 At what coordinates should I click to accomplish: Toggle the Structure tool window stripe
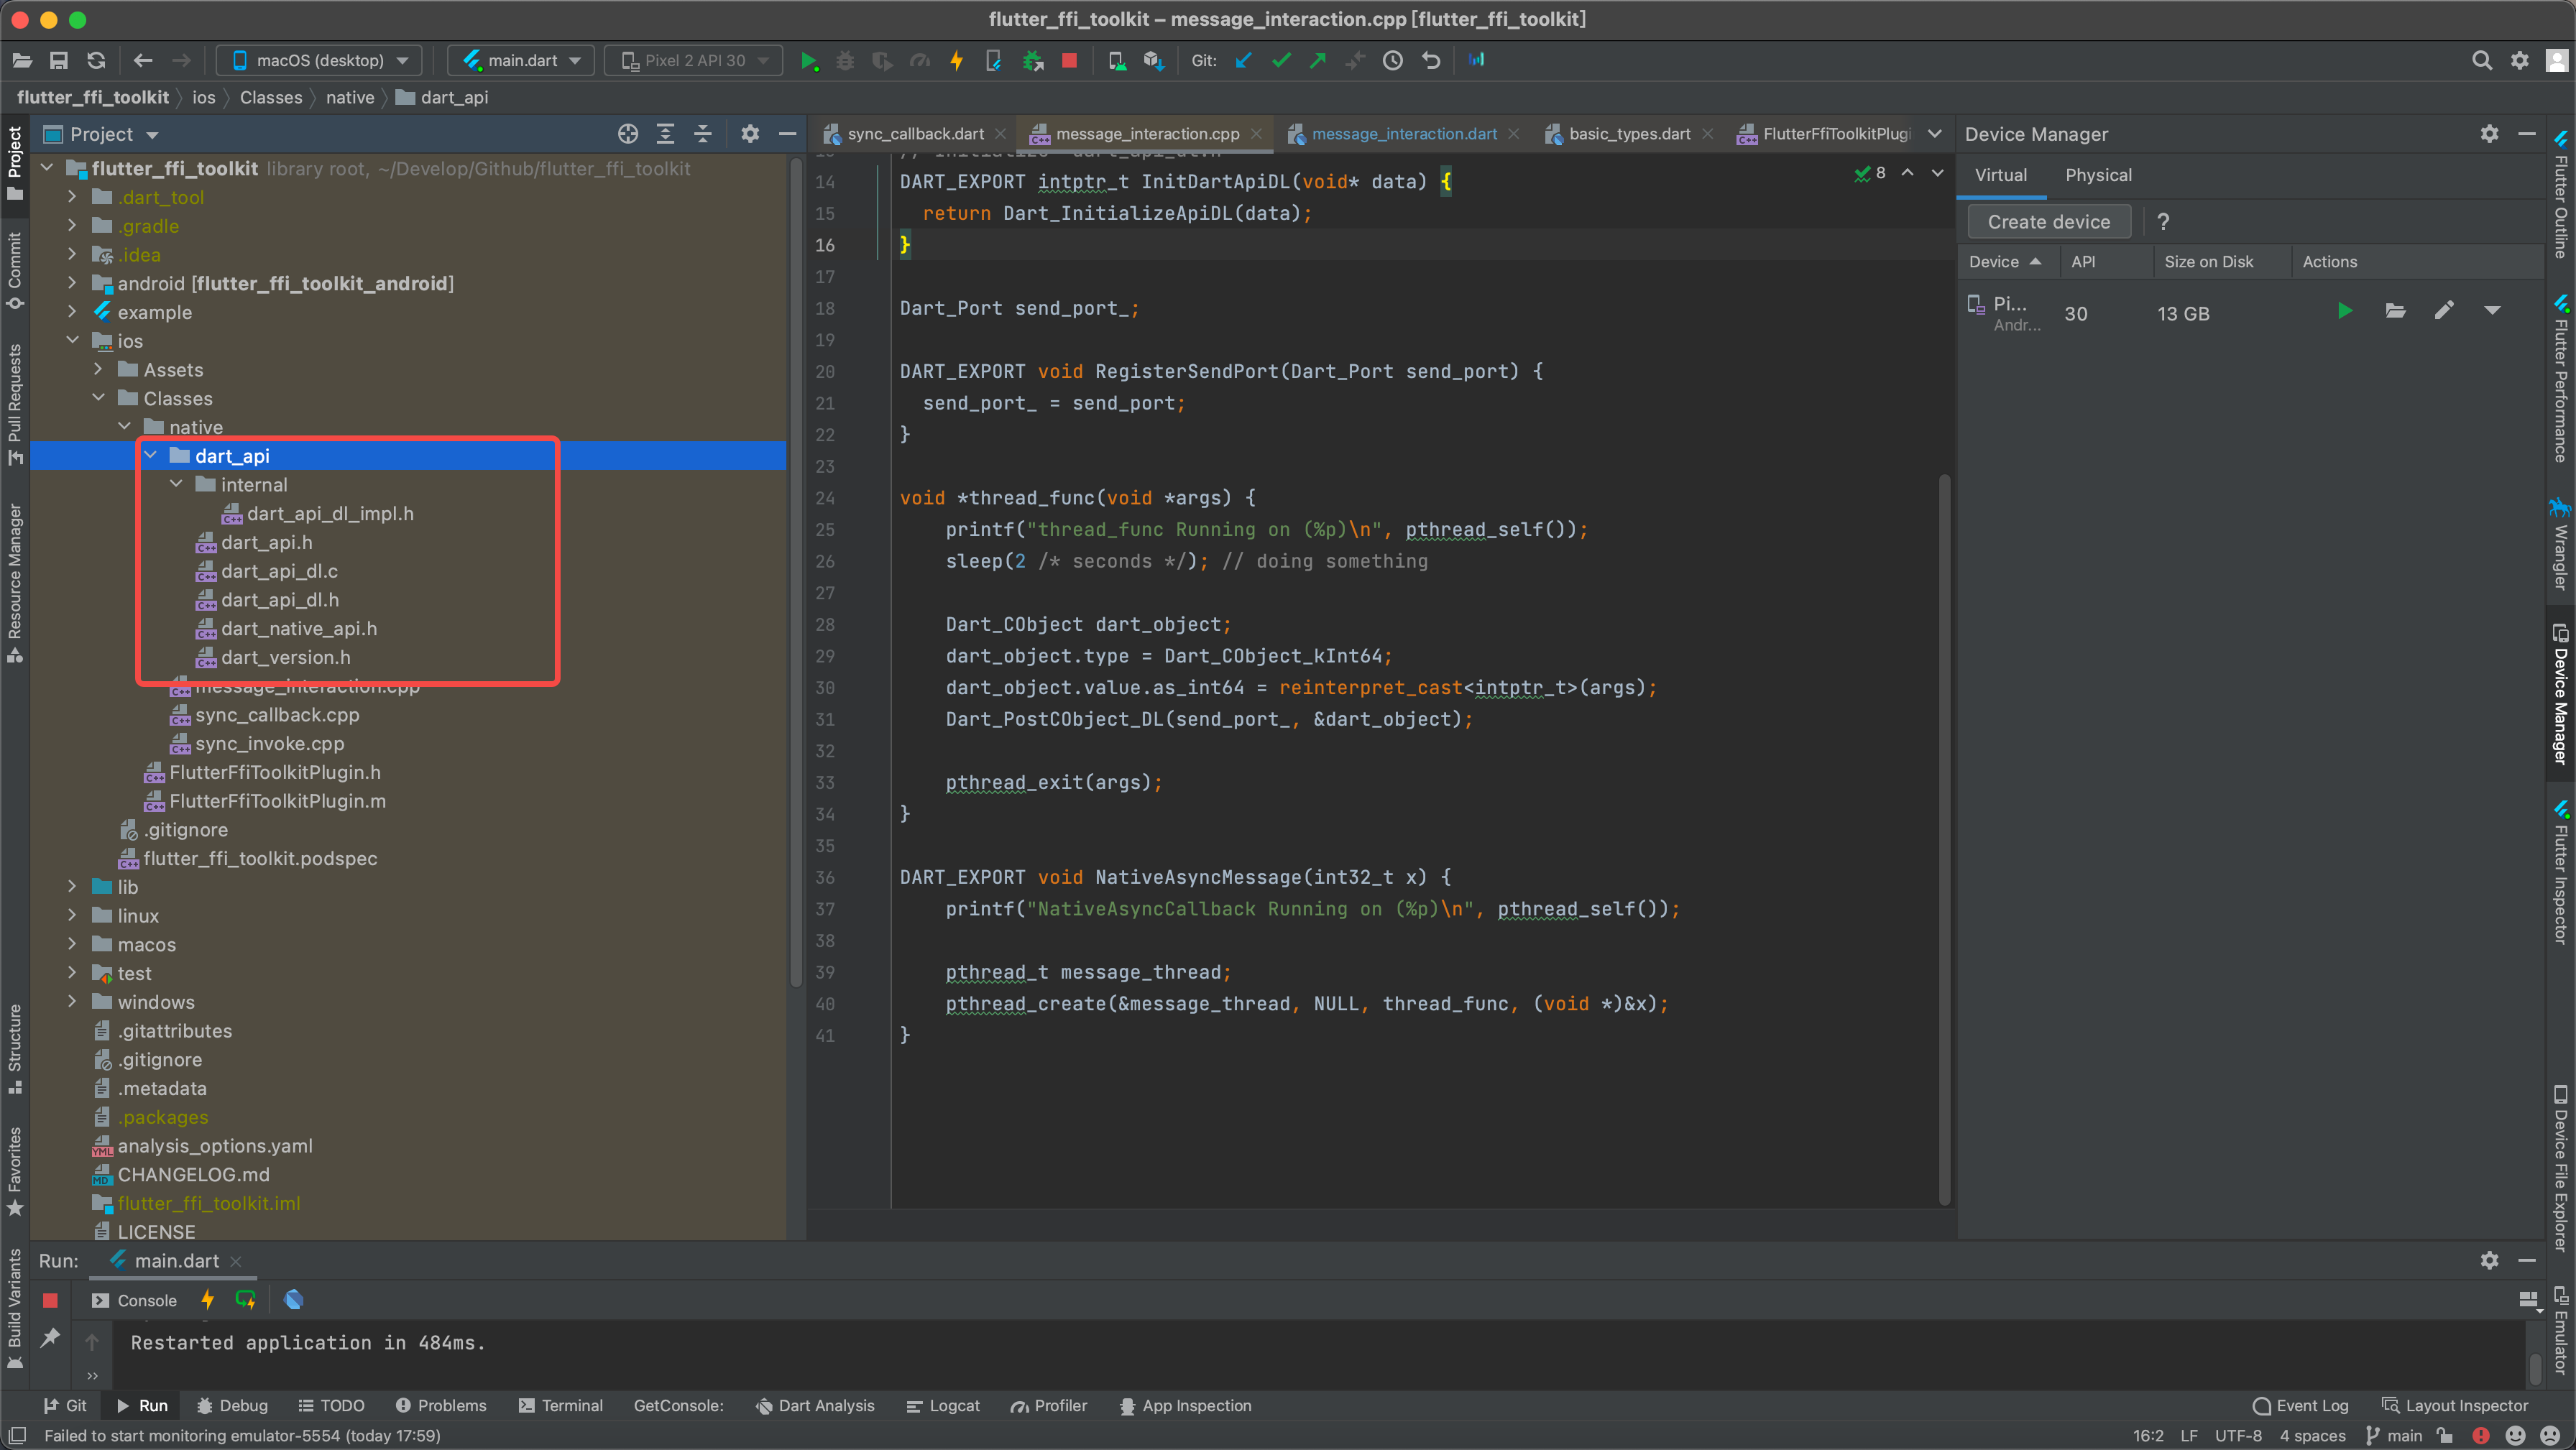point(15,1048)
